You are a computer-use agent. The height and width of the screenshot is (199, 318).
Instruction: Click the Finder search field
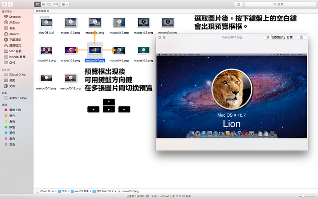(x=280, y=4)
